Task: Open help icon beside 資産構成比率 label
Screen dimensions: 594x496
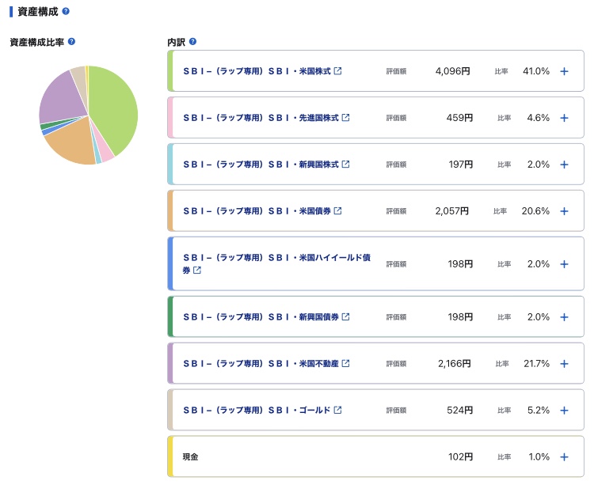Action: tap(71, 42)
